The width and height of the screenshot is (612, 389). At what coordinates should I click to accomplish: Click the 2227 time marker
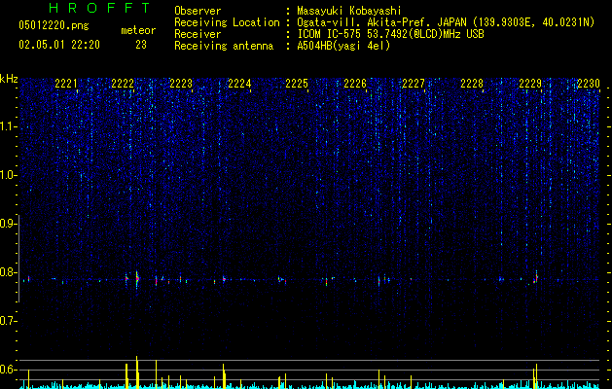point(414,84)
